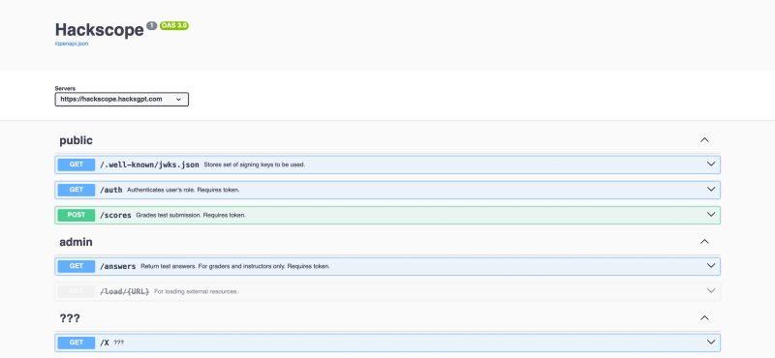Click GET badge for /X
The height and width of the screenshot is (358, 775).
coord(77,343)
